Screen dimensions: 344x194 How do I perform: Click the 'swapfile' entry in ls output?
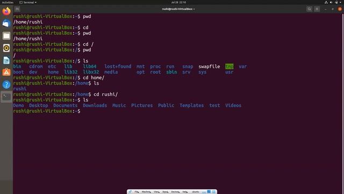coord(209,66)
